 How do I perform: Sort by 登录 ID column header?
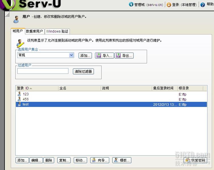click(x=37, y=88)
